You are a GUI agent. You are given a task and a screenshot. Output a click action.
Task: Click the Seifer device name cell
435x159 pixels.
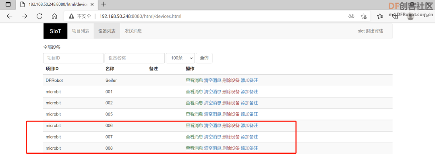[x=111, y=81]
